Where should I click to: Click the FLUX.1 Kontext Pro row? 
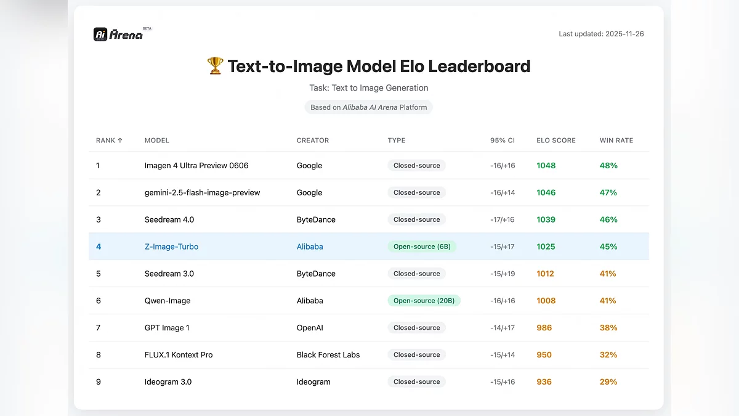coord(179,355)
